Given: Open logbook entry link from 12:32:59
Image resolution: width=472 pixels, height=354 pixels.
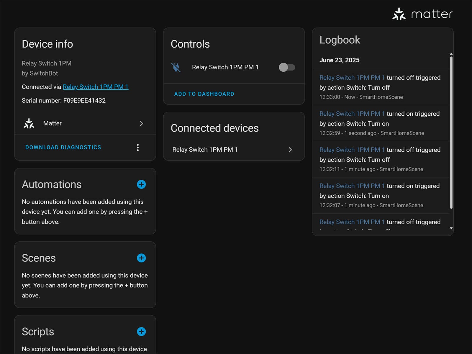Looking at the screenshot, I should [352, 114].
